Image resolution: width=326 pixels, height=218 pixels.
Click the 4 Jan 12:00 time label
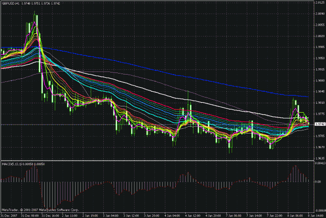(x=193, y=216)
